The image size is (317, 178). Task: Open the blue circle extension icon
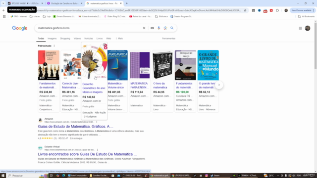[x=260, y=10]
